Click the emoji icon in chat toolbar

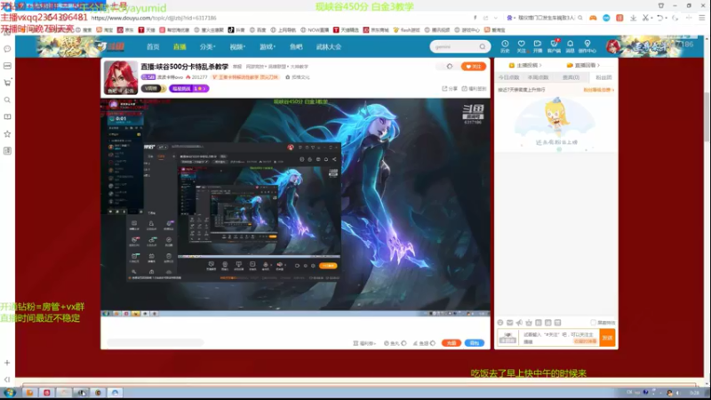[x=500, y=323]
